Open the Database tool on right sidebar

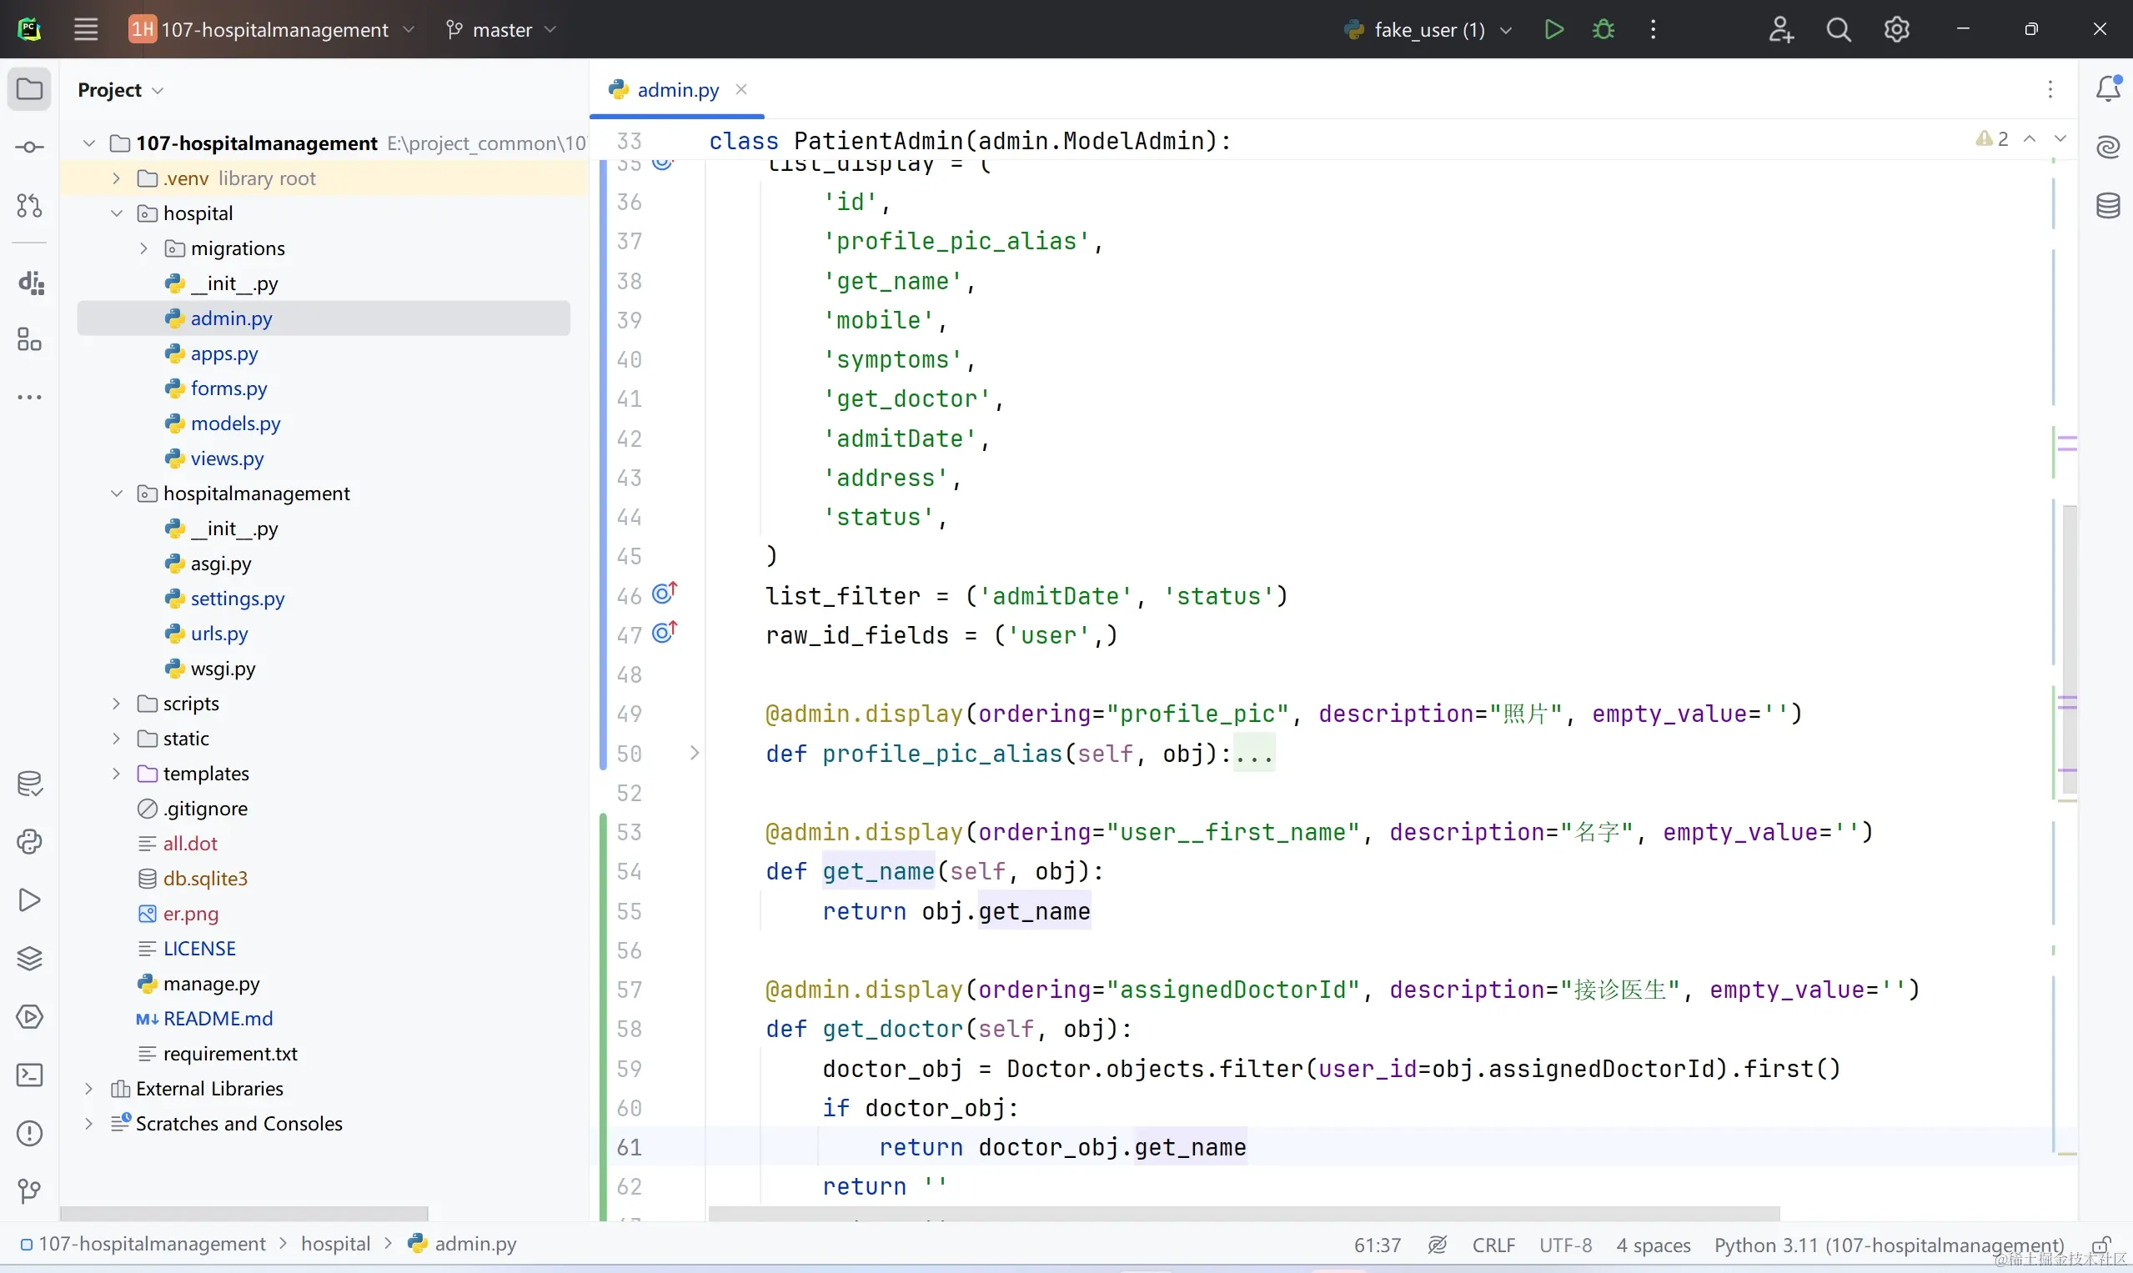(2108, 206)
